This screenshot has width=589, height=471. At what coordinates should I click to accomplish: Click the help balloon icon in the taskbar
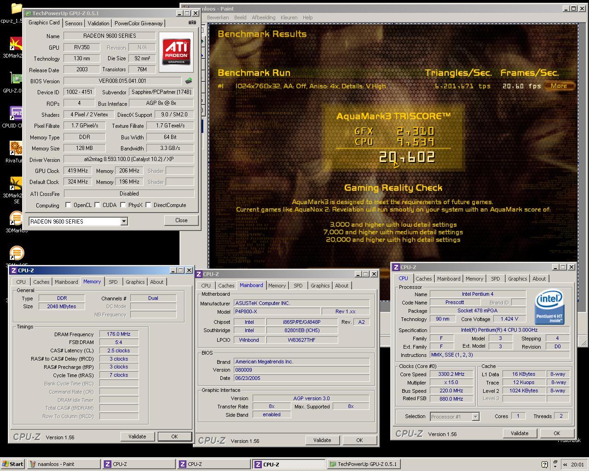click(544, 464)
